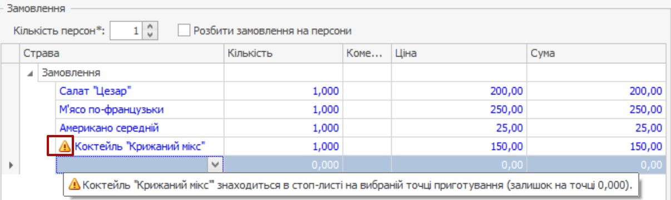The width and height of the screenshot is (671, 200).
Task: Click the row indicator arrow of the new row
Action: click(11, 164)
